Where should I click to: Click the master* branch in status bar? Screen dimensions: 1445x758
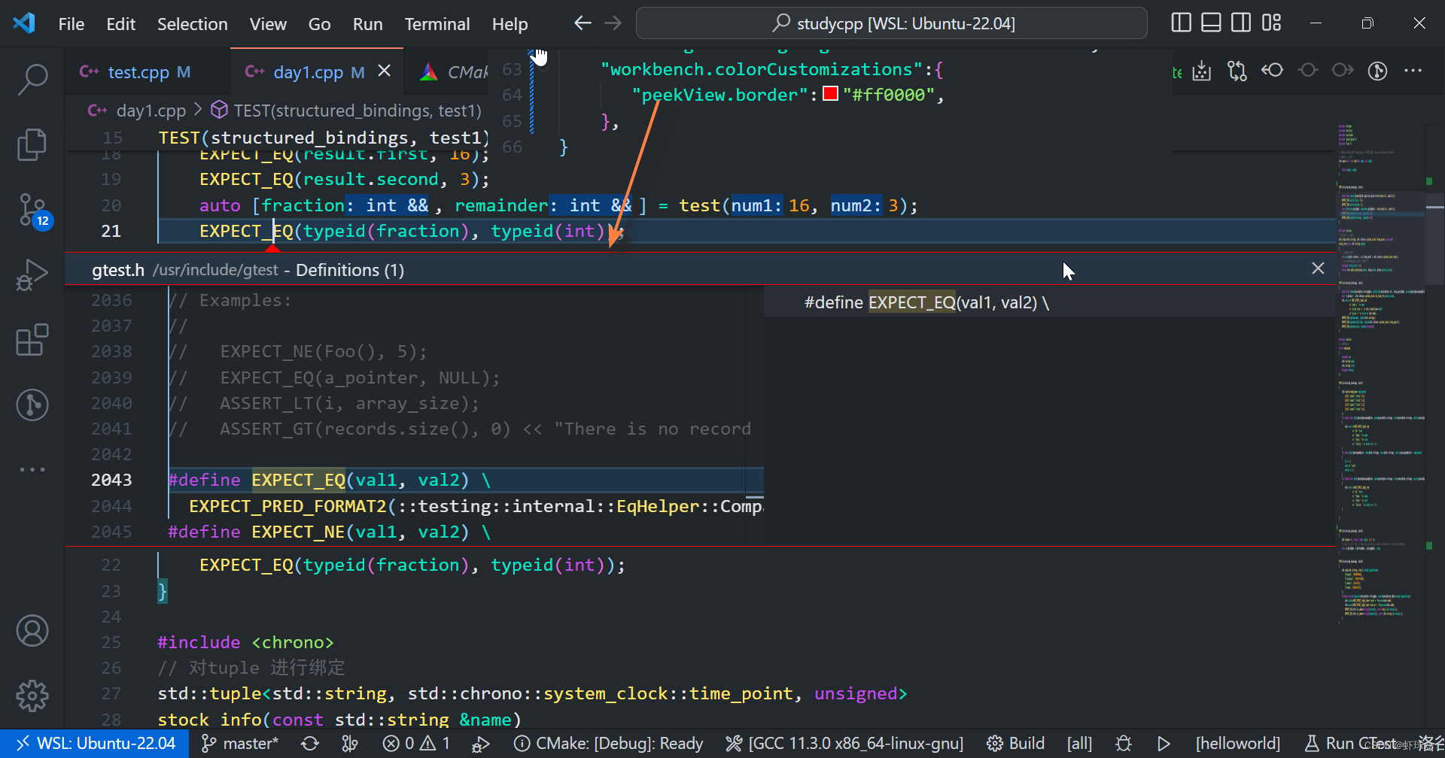point(240,744)
